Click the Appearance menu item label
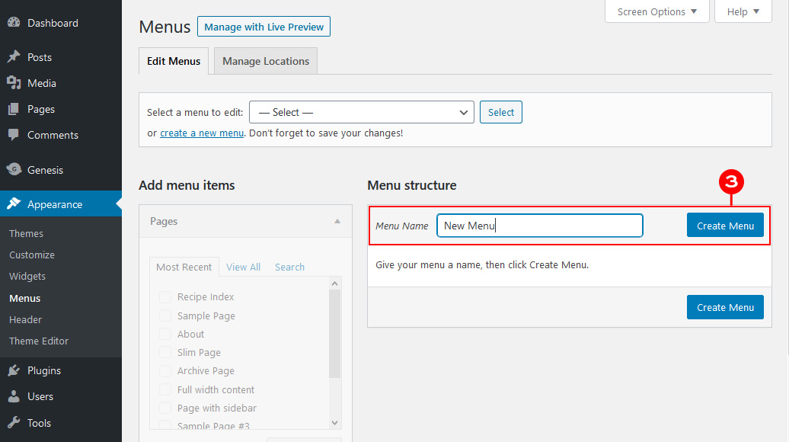Image resolution: width=789 pixels, height=442 pixels. [x=55, y=204]
